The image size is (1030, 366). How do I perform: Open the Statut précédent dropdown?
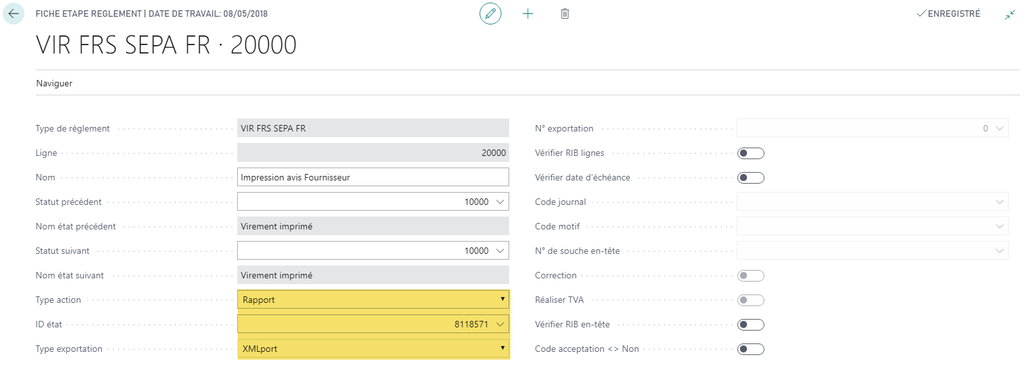point(500,202)
